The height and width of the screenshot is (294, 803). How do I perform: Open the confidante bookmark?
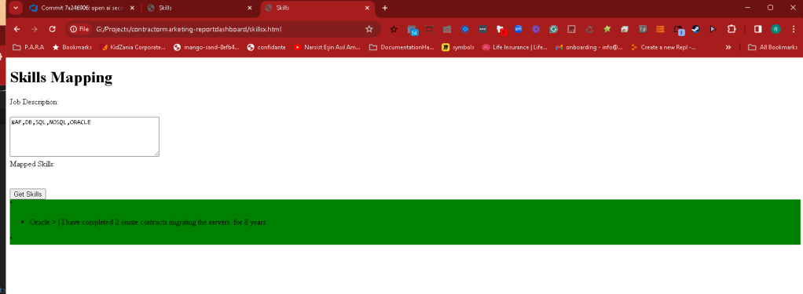[266, 47]
